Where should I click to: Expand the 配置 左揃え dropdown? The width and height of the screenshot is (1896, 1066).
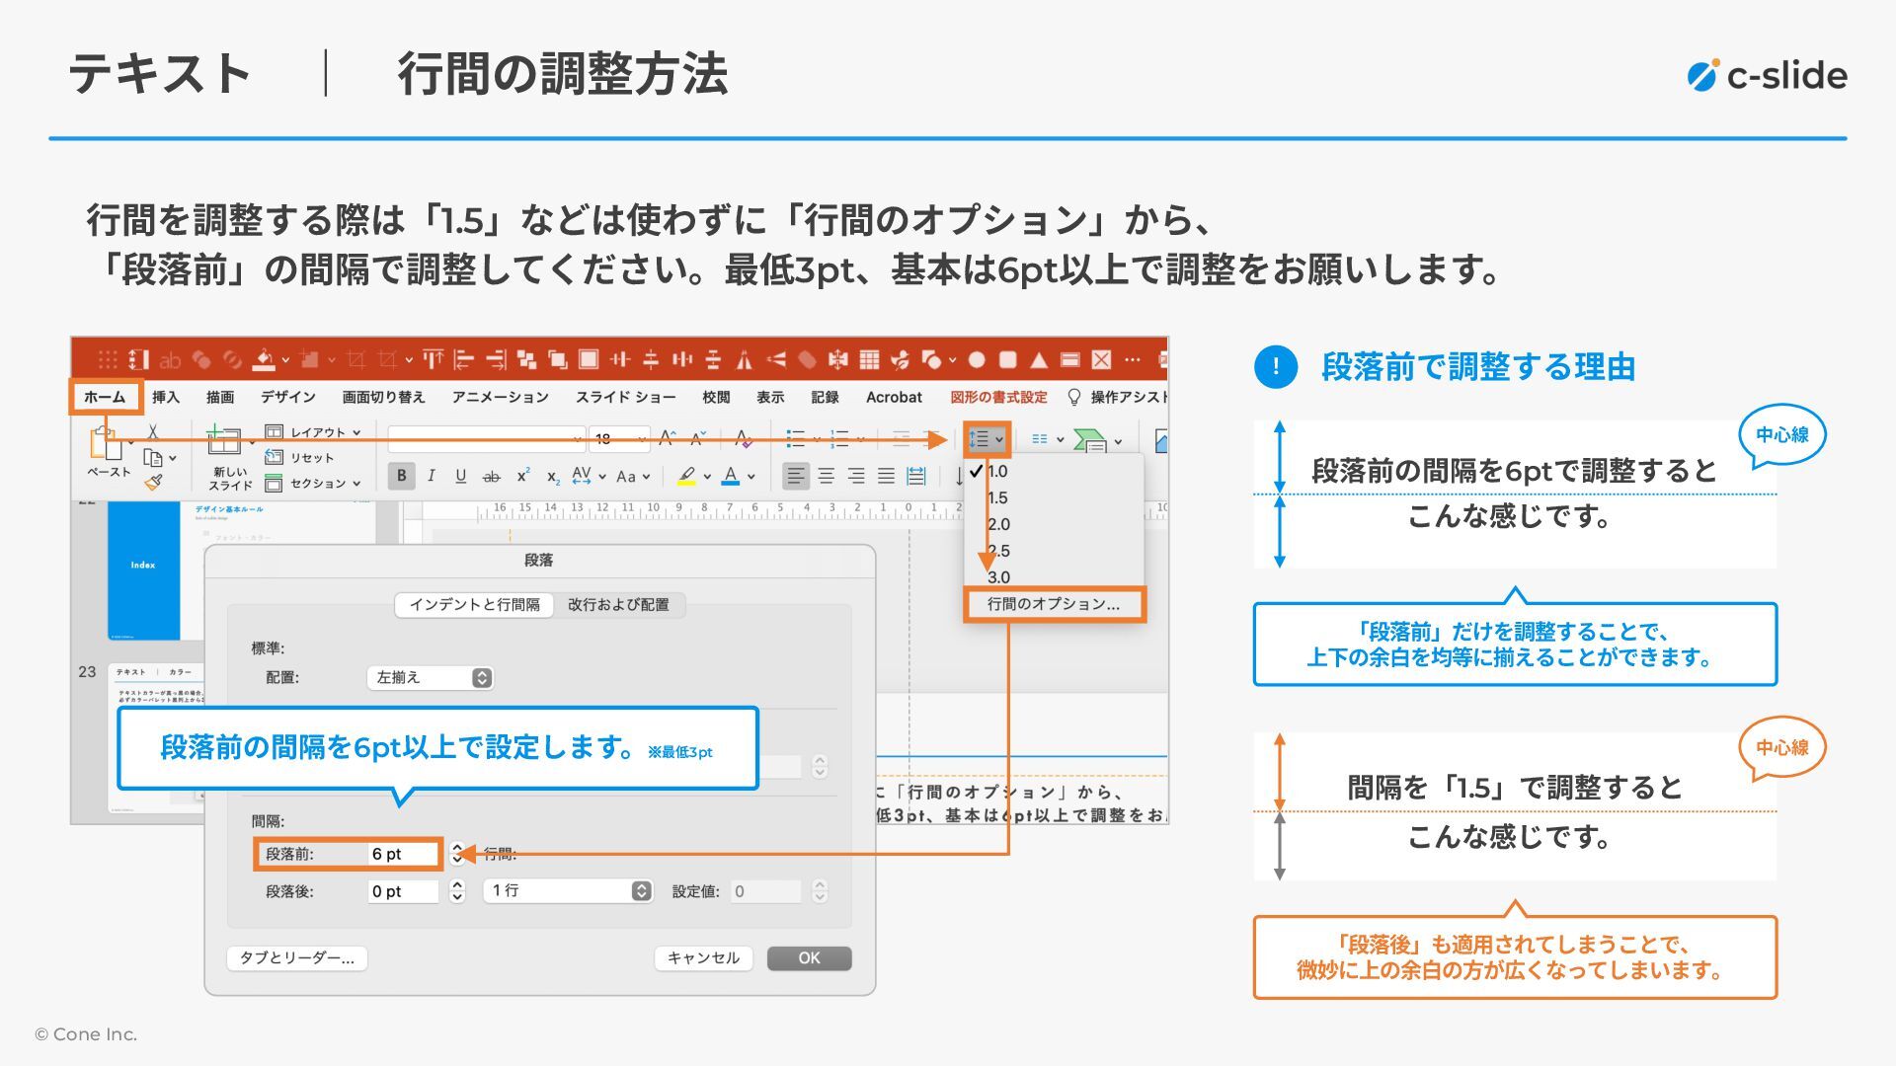(x=430, y=677)
